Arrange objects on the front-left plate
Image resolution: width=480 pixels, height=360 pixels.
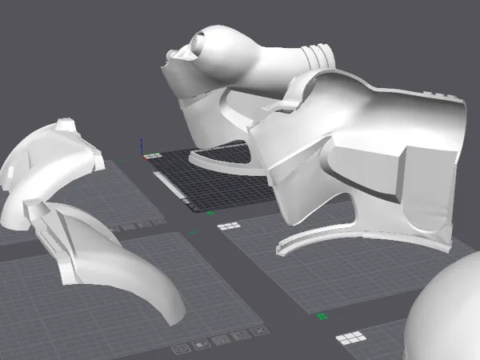tap(221, 340)
